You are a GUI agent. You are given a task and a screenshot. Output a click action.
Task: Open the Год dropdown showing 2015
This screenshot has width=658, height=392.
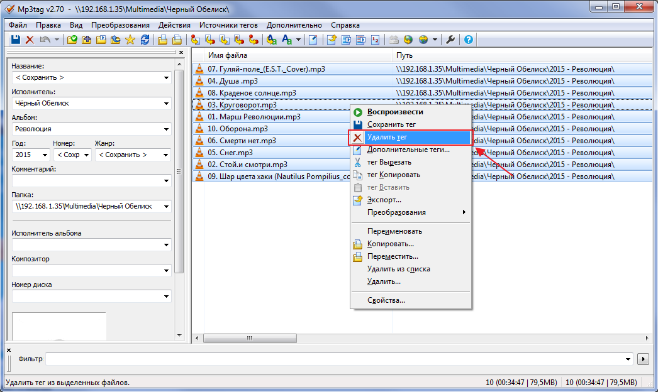point(45,155)
